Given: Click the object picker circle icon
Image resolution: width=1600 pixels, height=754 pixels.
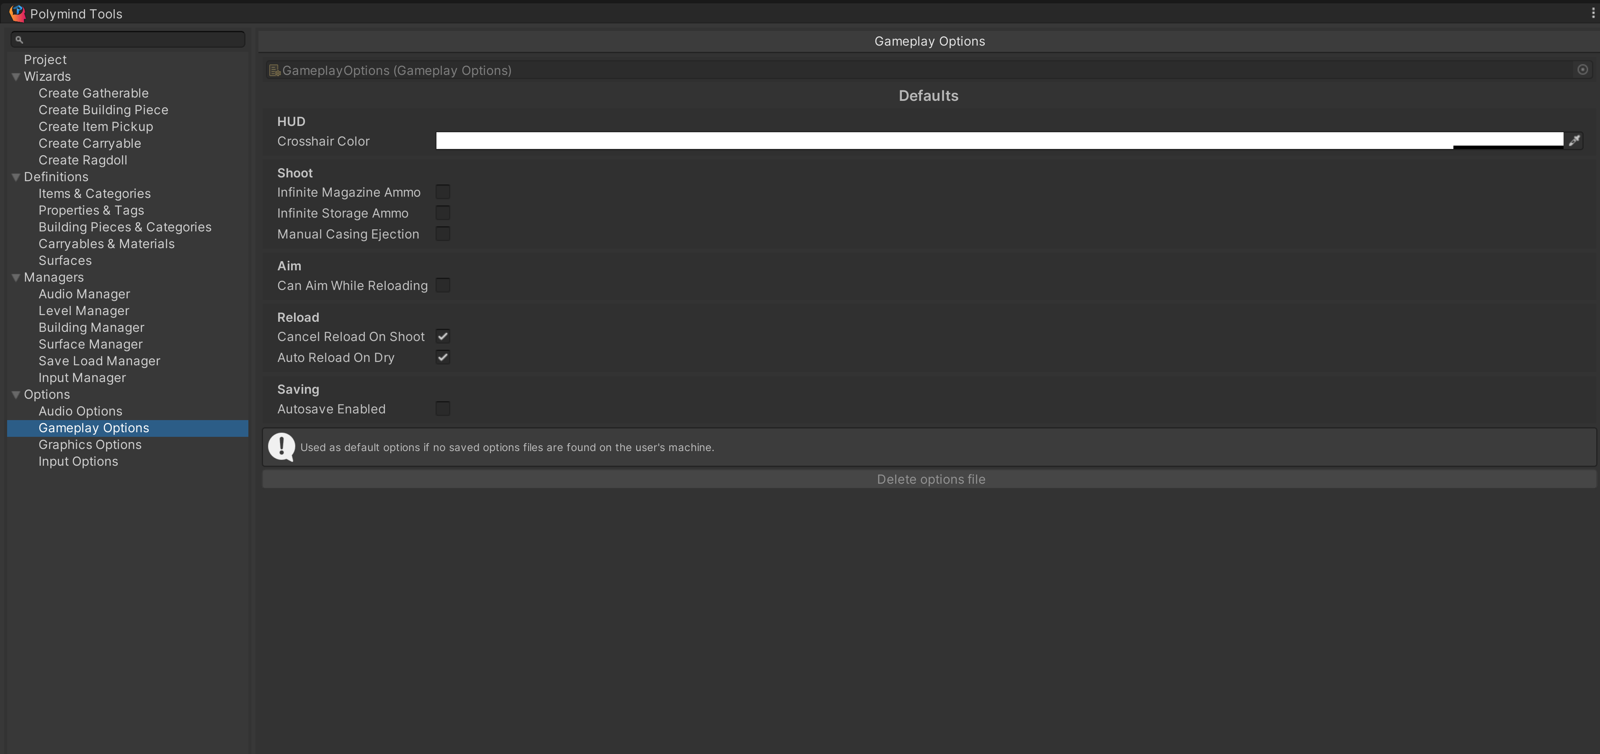Looking at the screenshot, I should (1582, 70).
